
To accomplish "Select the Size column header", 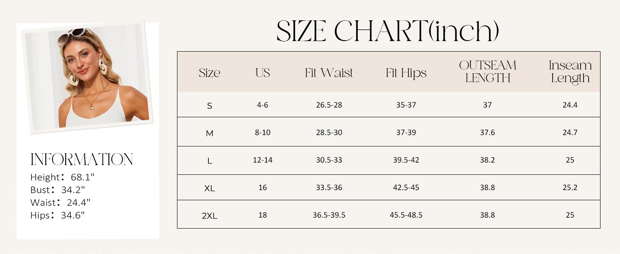I will 210,73.
